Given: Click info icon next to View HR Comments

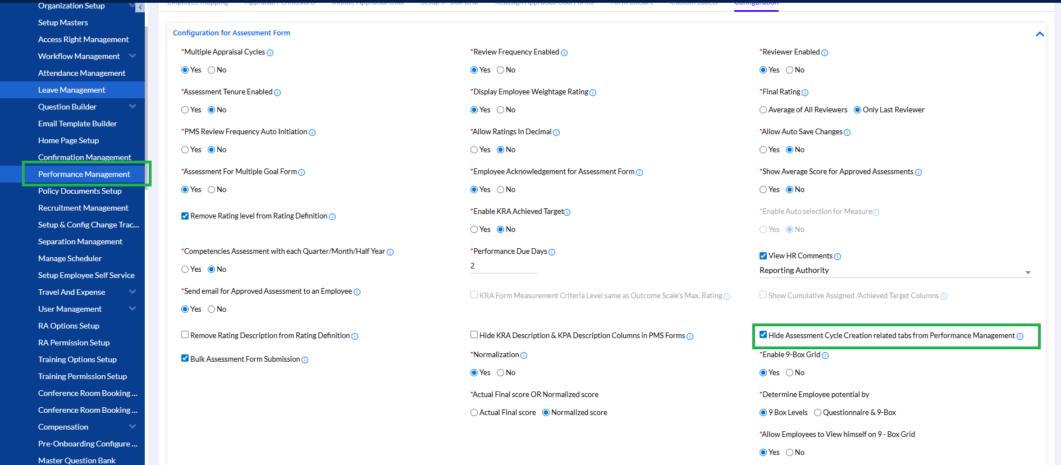Looking at the screenshot, I should (x=838, y=257).
